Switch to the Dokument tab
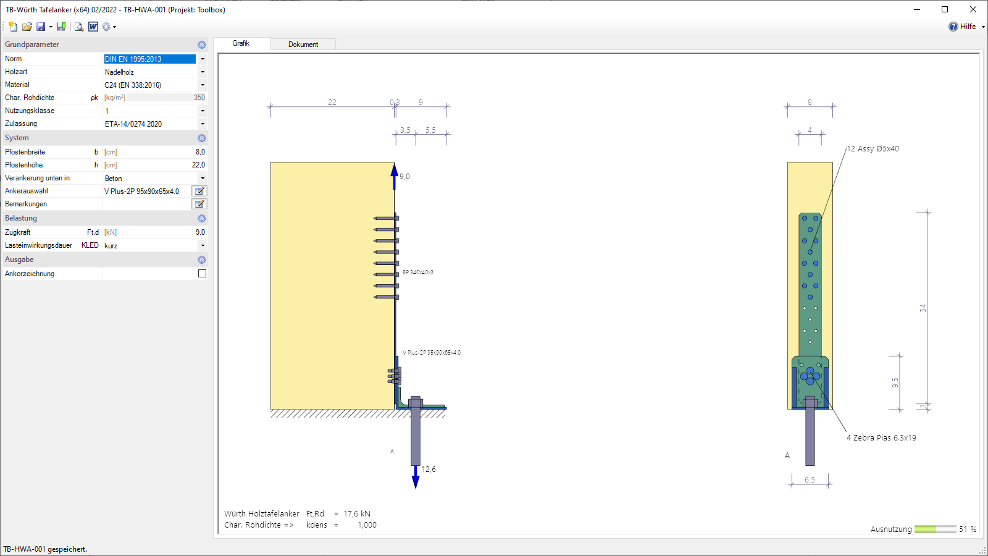 303,44
